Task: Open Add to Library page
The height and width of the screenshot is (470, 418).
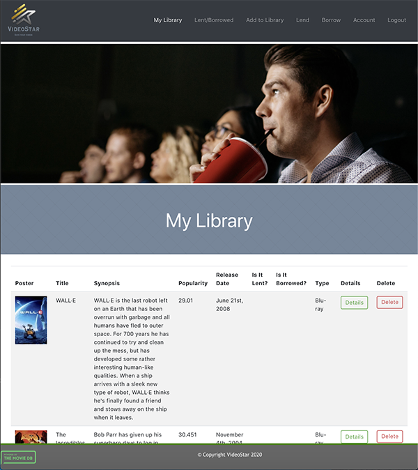Action: click(x=265, y=20)
